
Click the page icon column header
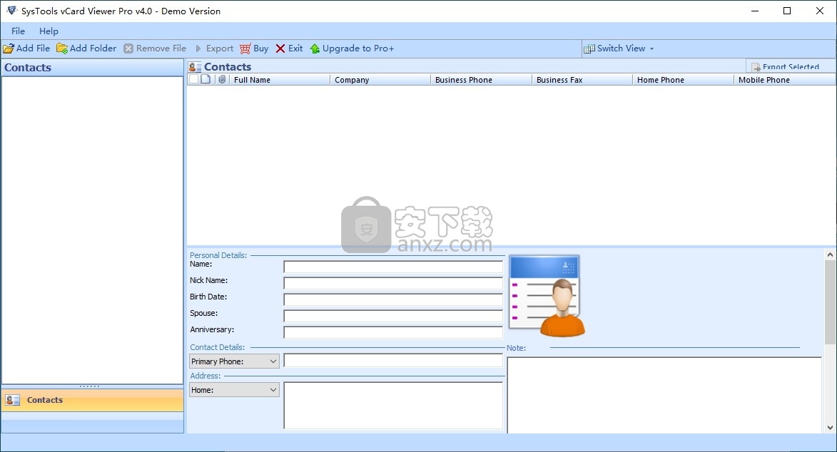coord(206,80)
